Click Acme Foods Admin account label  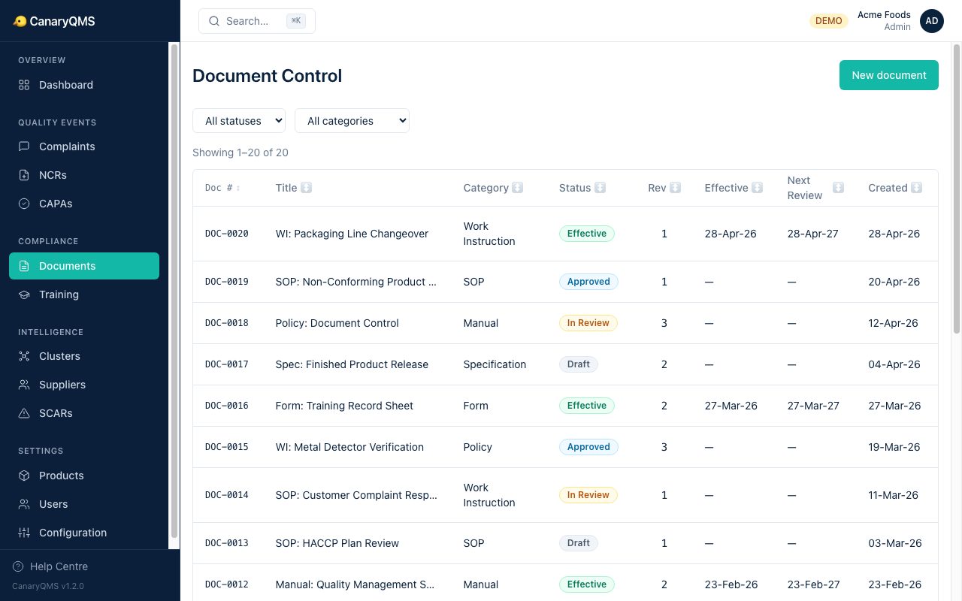pyautogui.click(x=884, y=21)
